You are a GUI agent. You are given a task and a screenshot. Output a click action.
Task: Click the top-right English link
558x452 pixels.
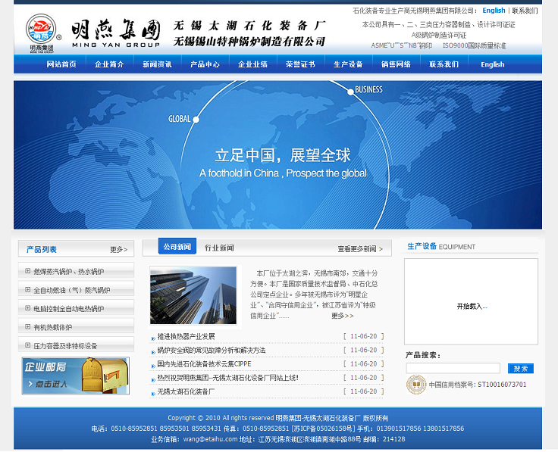pos(494,11)
